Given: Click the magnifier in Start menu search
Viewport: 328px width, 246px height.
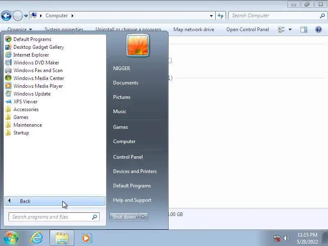Looking at the screenshot, I should tap(95, 217).
